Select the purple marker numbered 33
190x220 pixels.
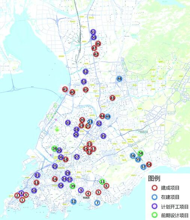tap(68, 123)
